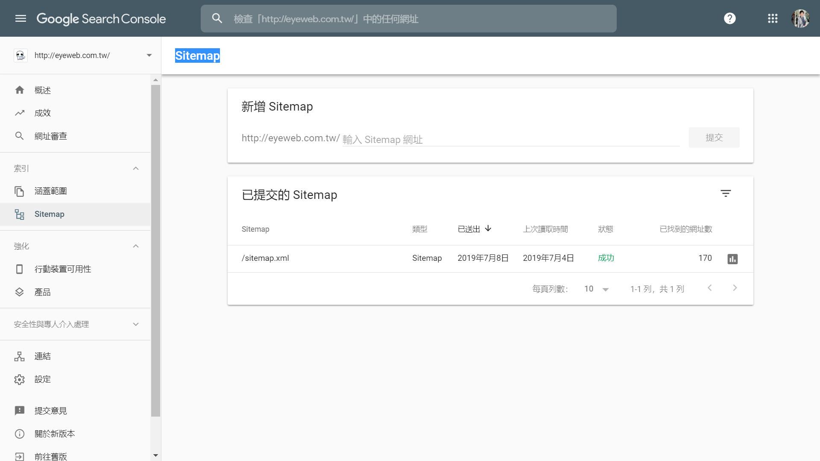Click the Google Search Console logo
Viewport: 820px width, 461px height.
[x=101, y=19]
